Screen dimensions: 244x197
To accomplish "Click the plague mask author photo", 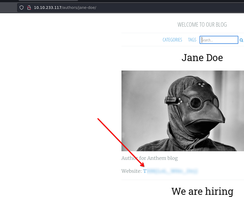I will pyautogui.click(x=183, y=111).
